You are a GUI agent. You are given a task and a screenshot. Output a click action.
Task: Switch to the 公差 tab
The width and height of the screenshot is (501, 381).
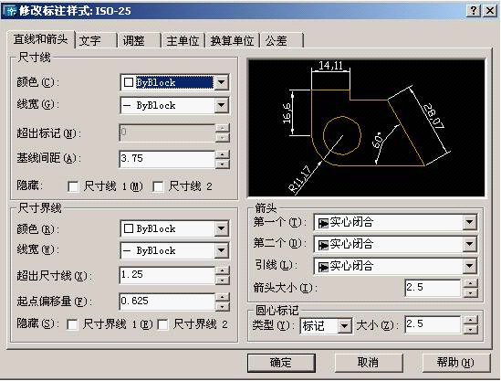(281, 40)
